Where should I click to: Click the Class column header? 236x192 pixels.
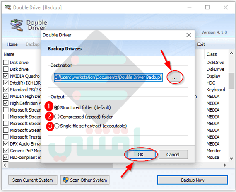[212, 54]
